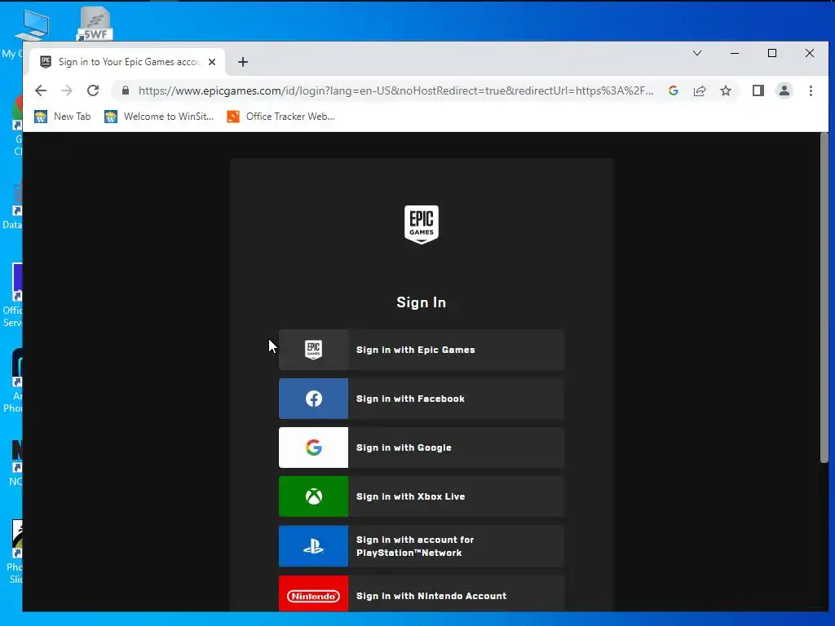Close the Epic Games sign-in tab

click(x=212, y=62)
